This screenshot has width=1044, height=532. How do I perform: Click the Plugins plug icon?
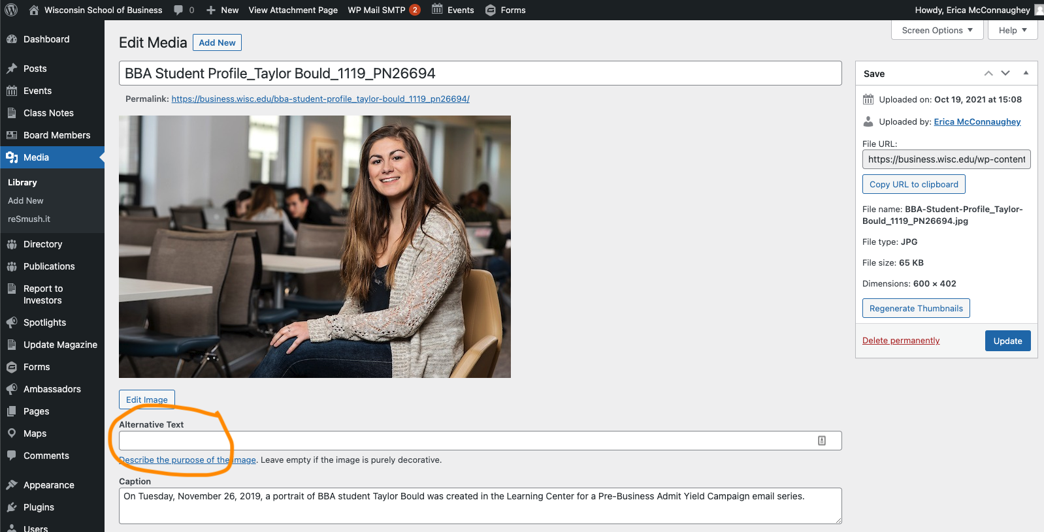[x=12, y=507]
